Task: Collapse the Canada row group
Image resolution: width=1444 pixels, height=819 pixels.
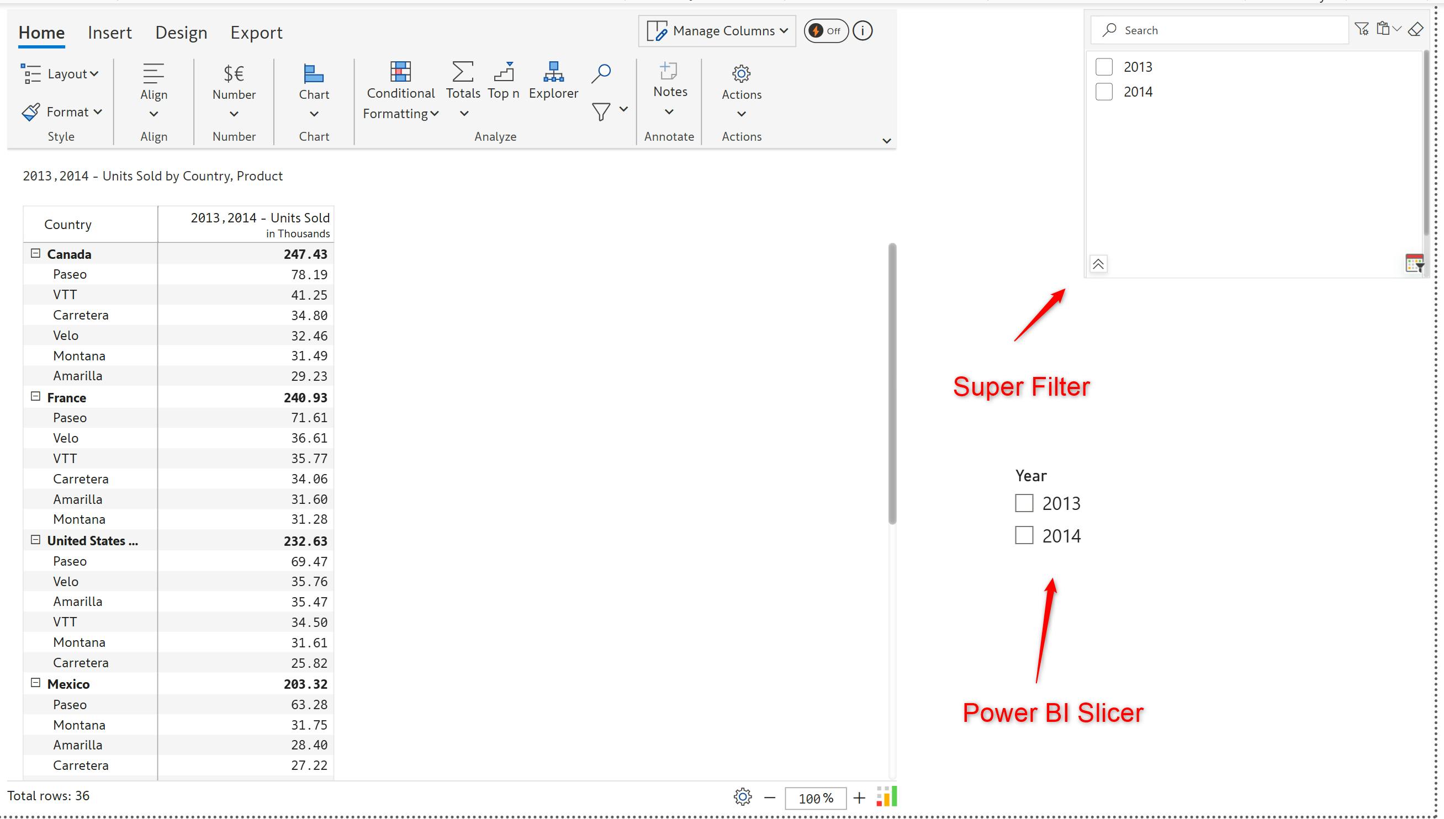Action: (x=35, y=254)
